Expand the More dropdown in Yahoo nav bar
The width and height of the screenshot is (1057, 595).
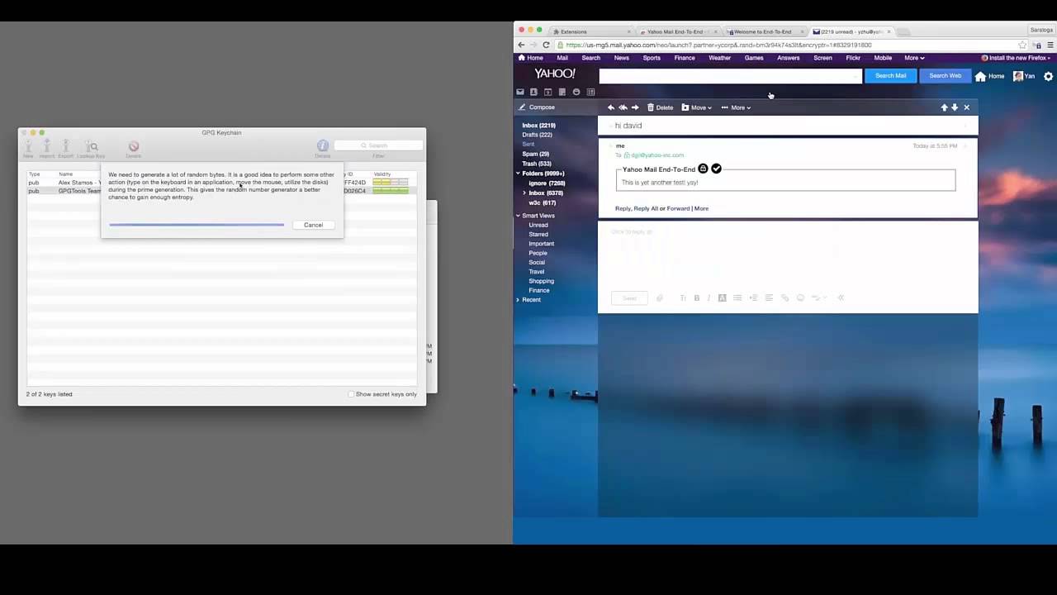coord(914,58)
